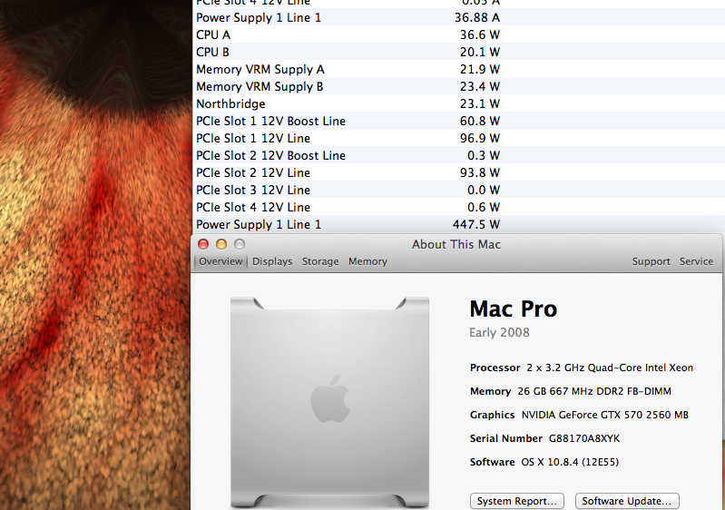Select PCIe Slot 1 12V Line 96.9 W row

(x=458, y=138)
